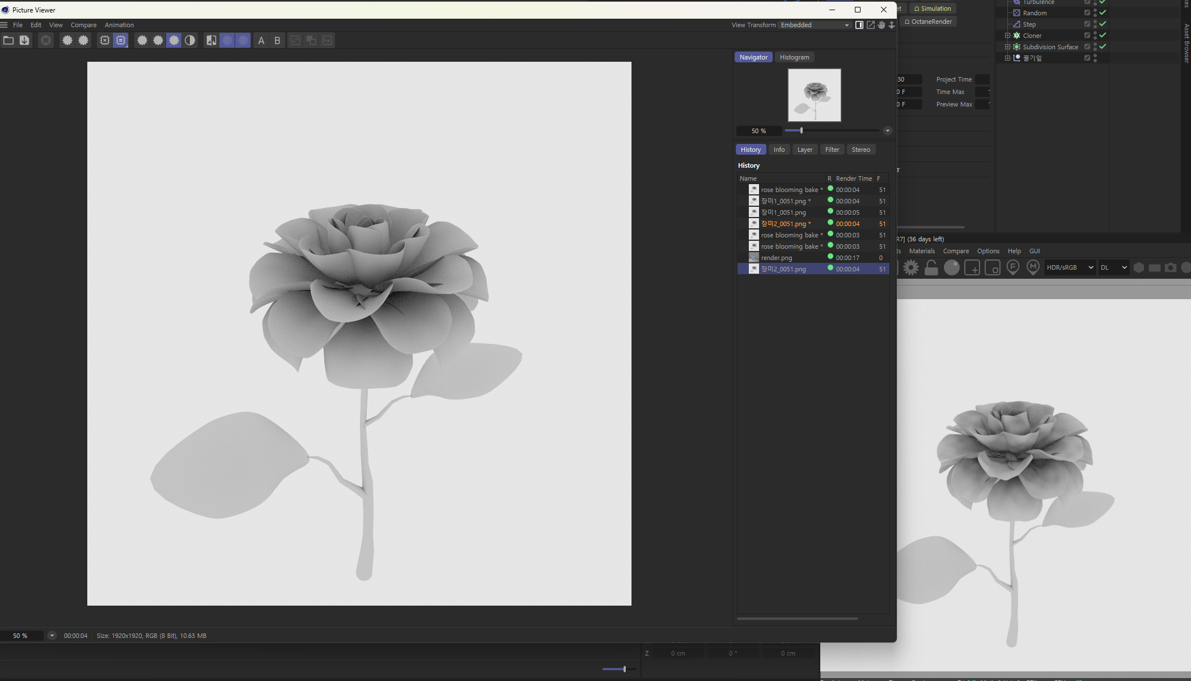Toggle visibility dots for Subdivision Surface
The width and height of the screenshot is (1191, 681).
point(1095,46)
